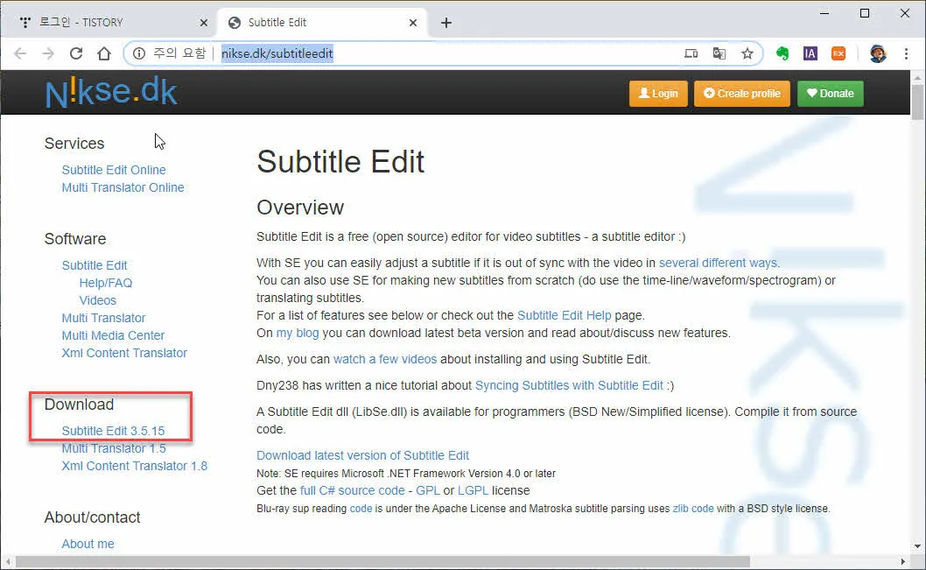Open the Videos sidebar link
The image size is (926, 570).
(97, 300)
